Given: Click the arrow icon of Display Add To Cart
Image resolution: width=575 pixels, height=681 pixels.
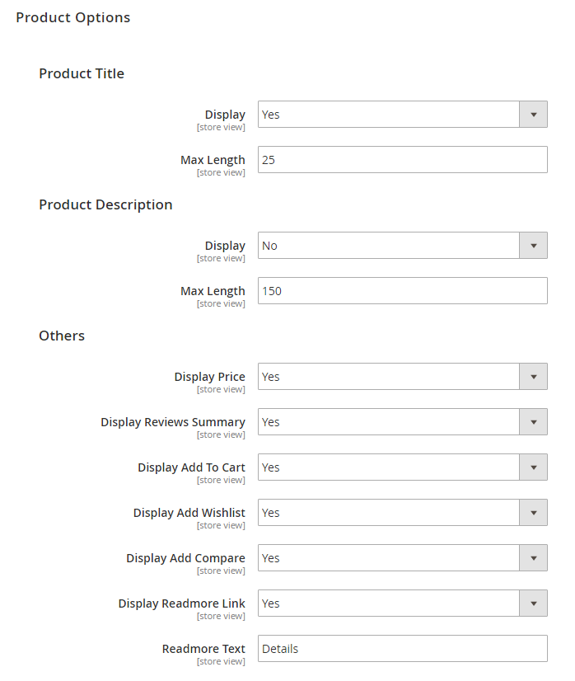Looking at the screenshot, I should click(x=533, y=467).
